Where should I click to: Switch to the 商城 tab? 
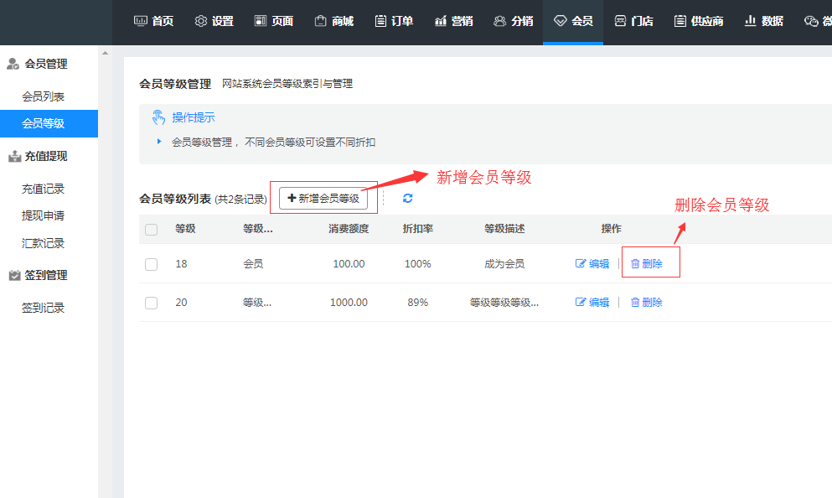click(333, 21)
